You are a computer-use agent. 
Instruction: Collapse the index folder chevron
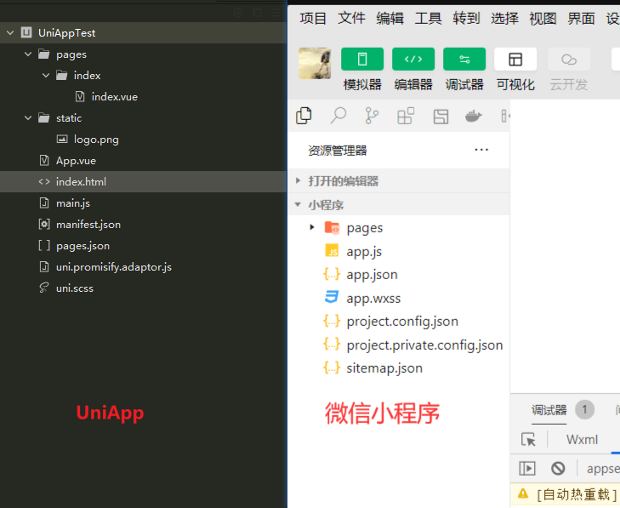pos(46,75)
